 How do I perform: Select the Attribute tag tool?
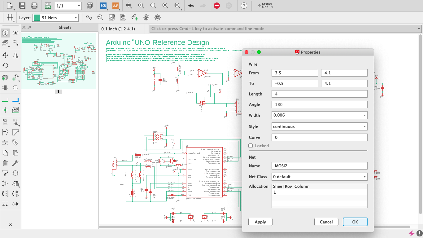click(x=15, y=143)
